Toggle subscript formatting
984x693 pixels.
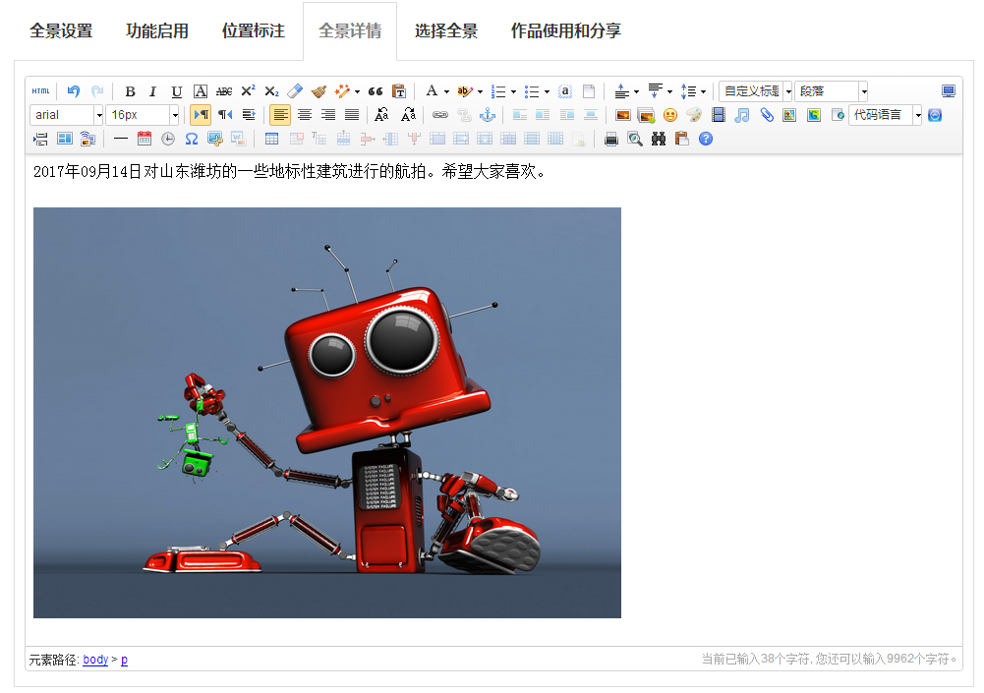tap(271, 91)
